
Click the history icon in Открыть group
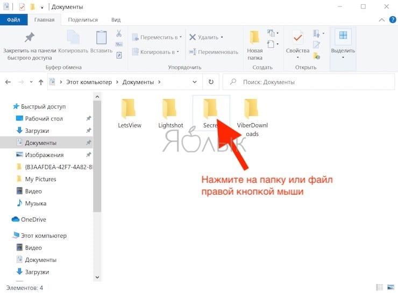point(317,55)
